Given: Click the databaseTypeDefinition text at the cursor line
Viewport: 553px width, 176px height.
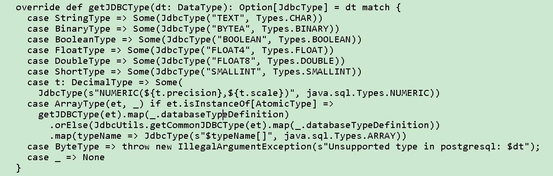Looking at the screenshot, I should 222,115.
